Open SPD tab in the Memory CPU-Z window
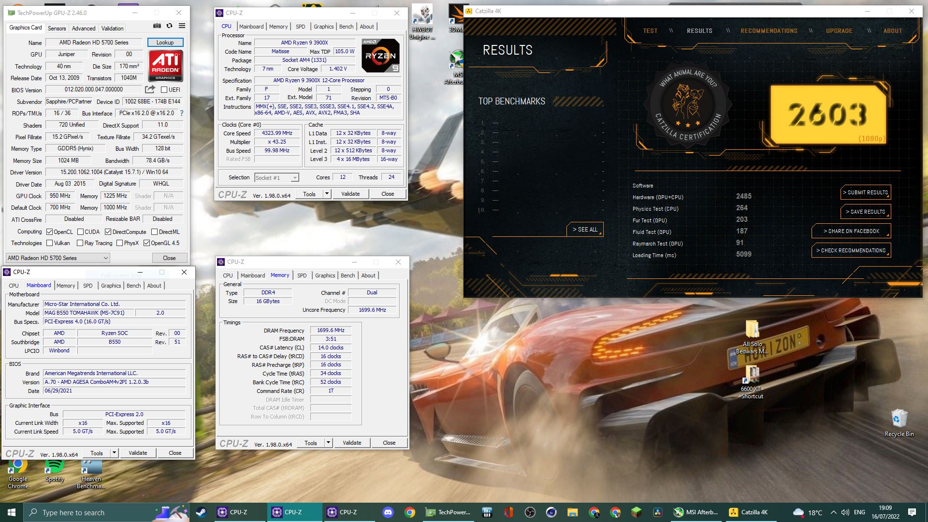The height and width of the screenshot is (522, 928). click(302, 275)
